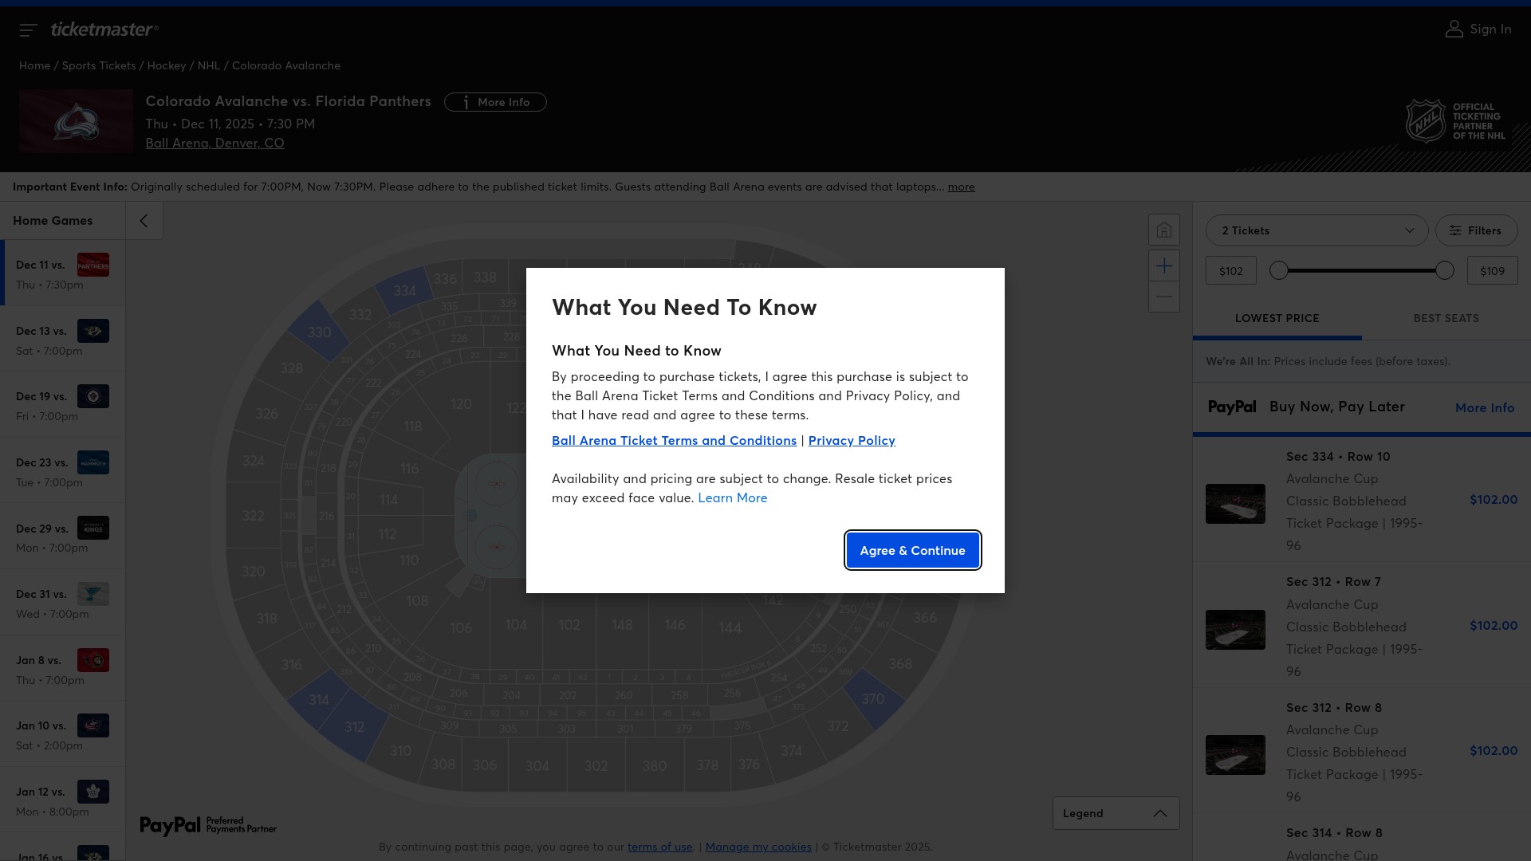Screen dimensions: 1531x861
Task: Click the Sign In user icon
Action: 1454,29
